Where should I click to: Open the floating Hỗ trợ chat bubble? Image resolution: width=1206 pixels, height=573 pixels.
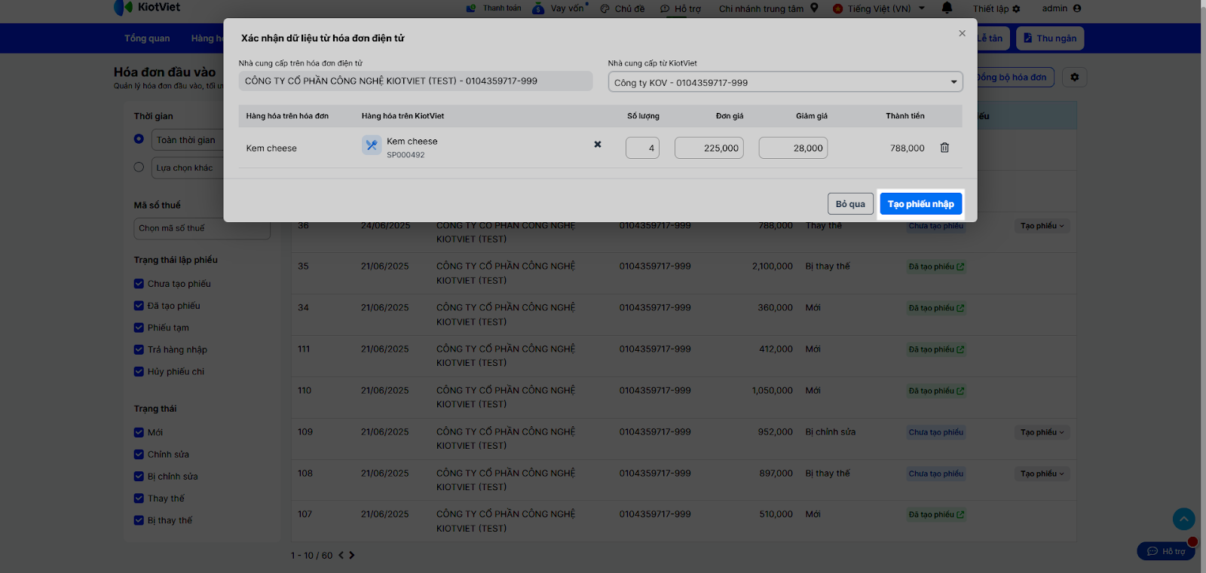1166,551
